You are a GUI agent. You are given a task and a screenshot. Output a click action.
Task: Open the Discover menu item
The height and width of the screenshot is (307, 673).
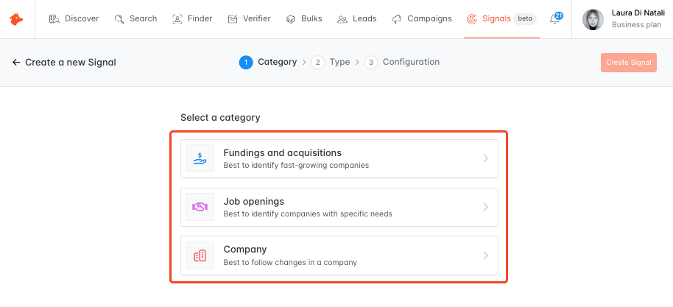point(74,19)
